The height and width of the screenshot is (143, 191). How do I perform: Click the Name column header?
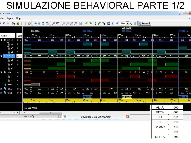pos(8,36)
